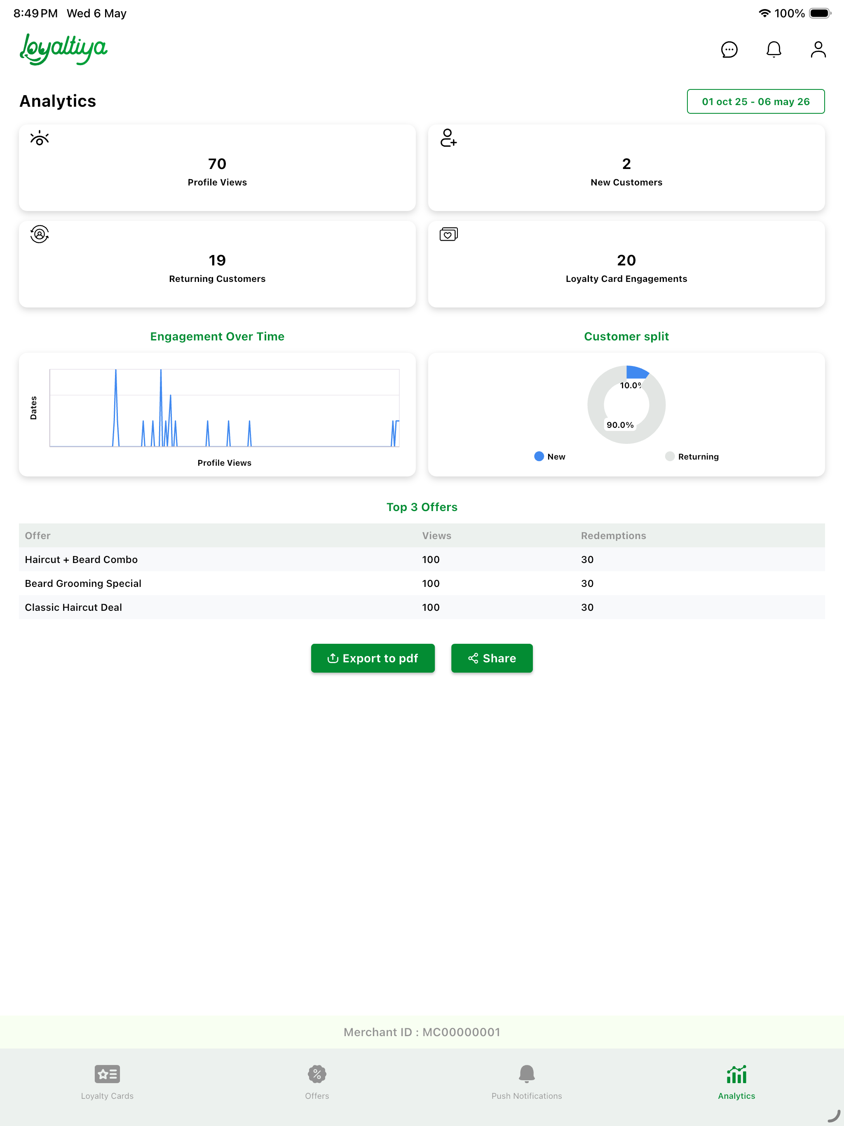844x1126 pixels.
Task: Click the Dates axis label on the chart
Action: click(x=34, y=408)
